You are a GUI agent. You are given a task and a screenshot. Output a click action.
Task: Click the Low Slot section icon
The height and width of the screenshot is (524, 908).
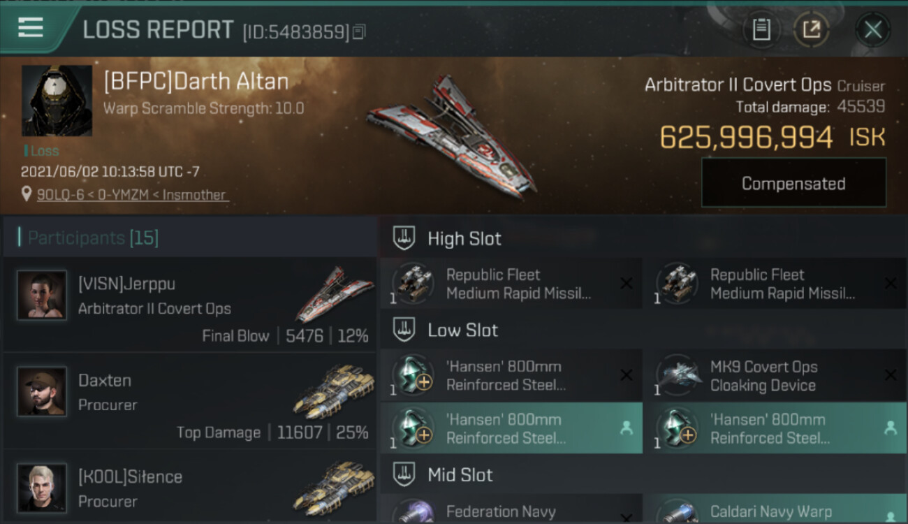[x=404, y=330]
